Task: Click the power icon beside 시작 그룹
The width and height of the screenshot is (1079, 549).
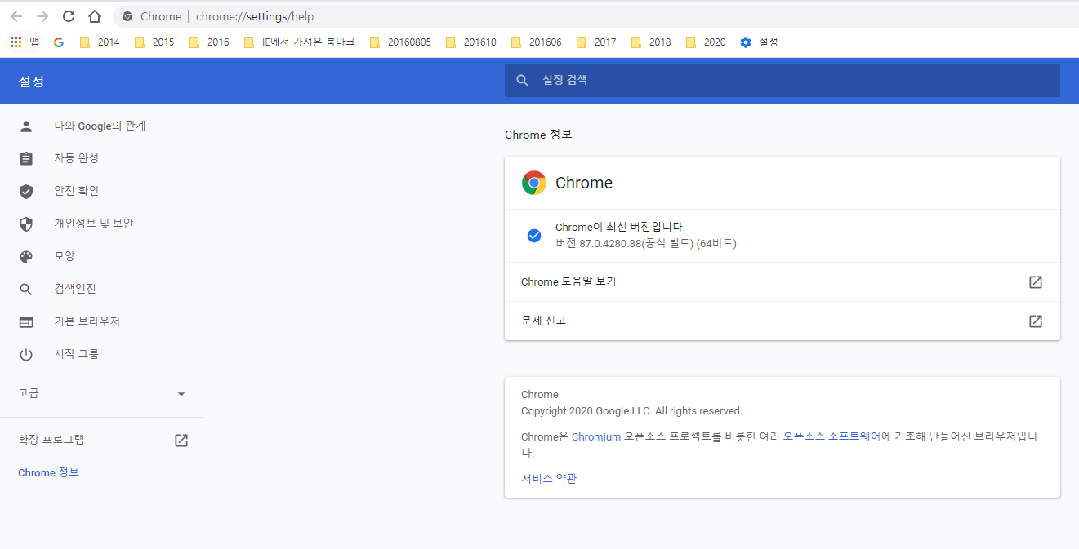Action: 26,355
